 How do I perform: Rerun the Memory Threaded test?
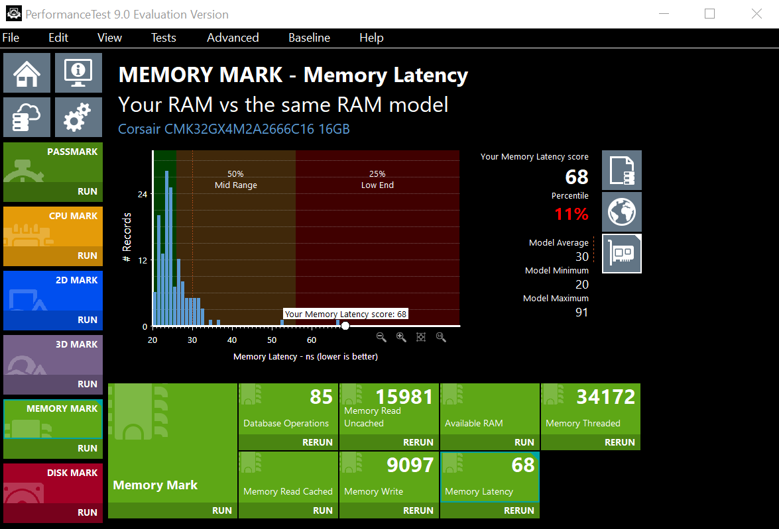pos(591,443)
